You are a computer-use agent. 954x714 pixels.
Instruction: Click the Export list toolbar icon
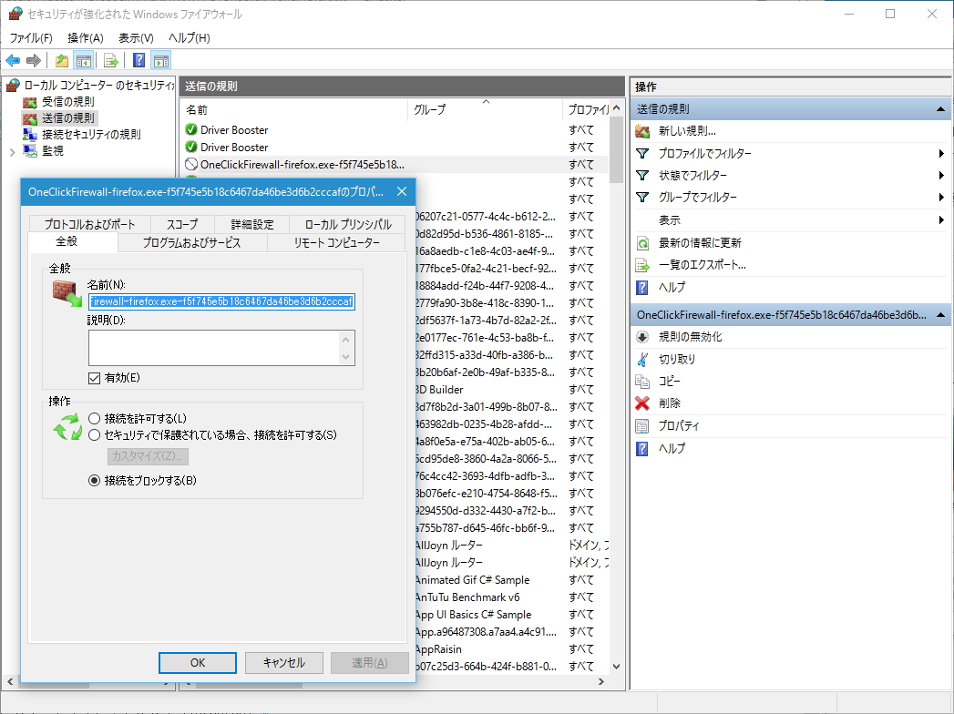(x=110, y=60)
